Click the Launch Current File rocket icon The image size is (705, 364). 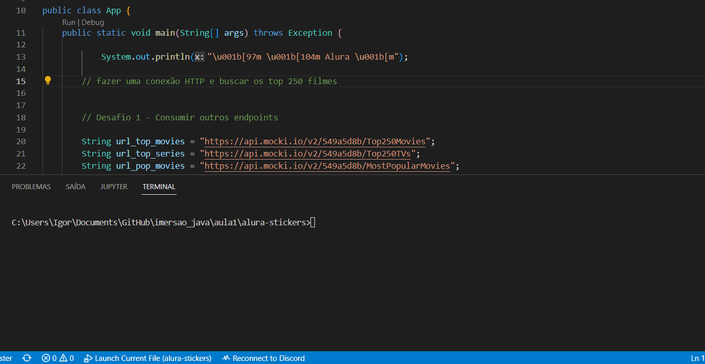(88, 358)
